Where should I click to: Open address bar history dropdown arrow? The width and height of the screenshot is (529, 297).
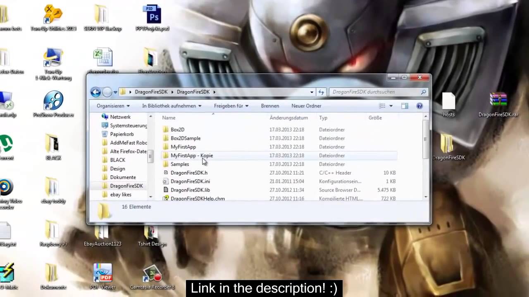point(312,92)
